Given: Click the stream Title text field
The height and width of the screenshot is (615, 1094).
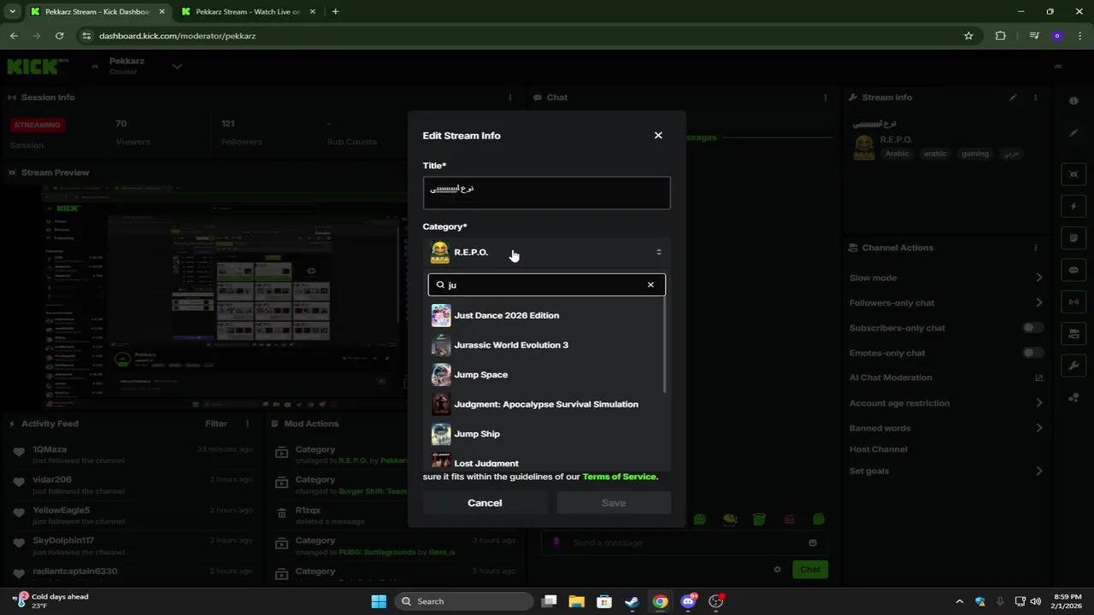Looking at the screenshot, I should pyautogui.click(x=546, y=193).
